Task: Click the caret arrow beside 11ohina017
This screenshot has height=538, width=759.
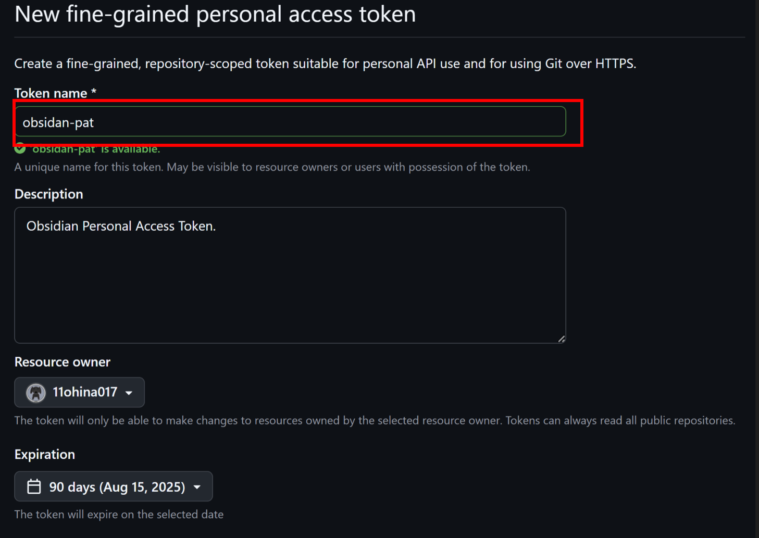Action: click(129, 393)
